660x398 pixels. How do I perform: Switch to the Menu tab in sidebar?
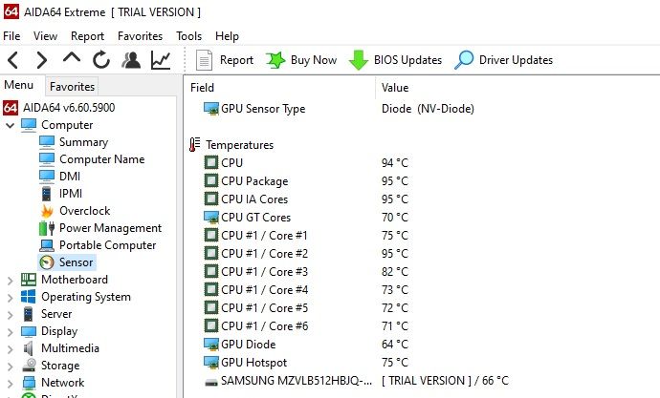coord(18,85)
